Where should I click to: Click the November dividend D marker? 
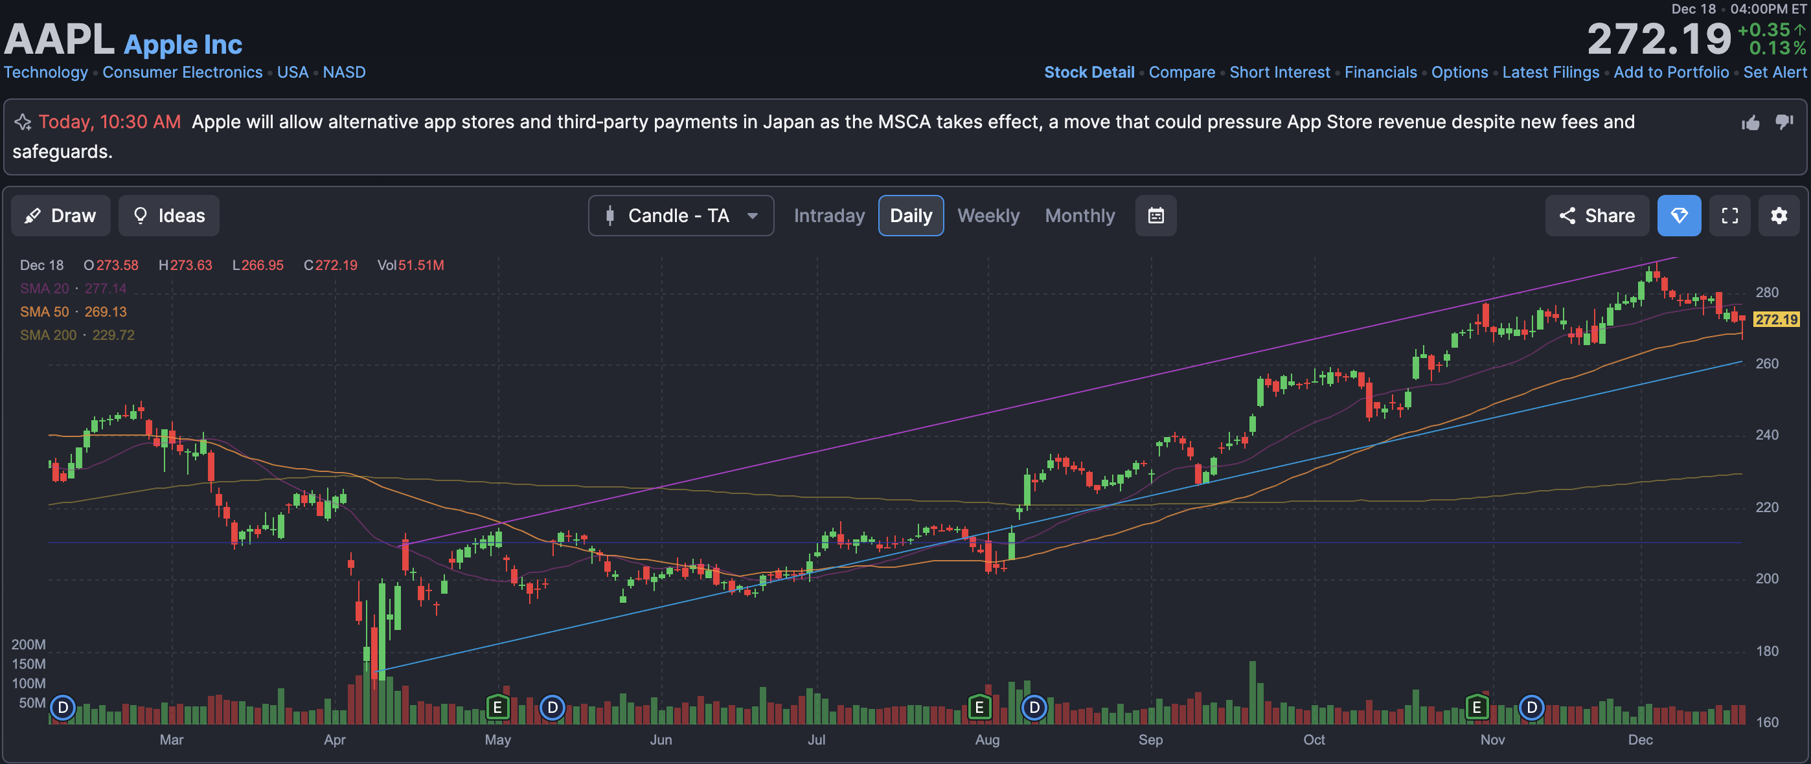coord(1531,706)
